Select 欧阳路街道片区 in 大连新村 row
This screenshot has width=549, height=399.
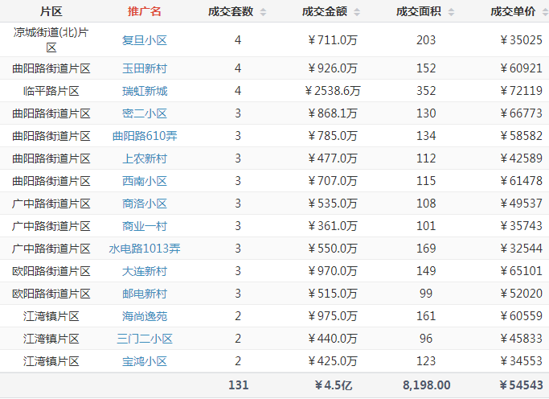[51, 271]
